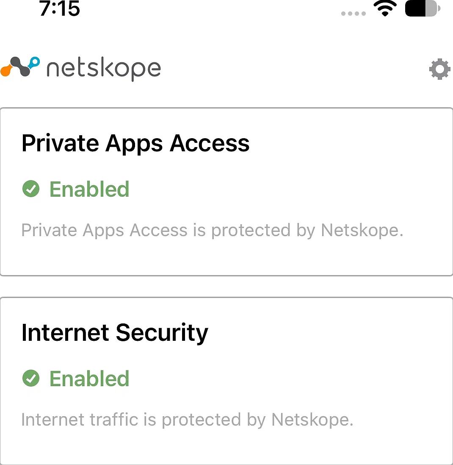Image resolution: width=453 pixels, height=465 pixels.
Task: Tap the word Netskope in Internet traffic description
Action: pos(312,420)
